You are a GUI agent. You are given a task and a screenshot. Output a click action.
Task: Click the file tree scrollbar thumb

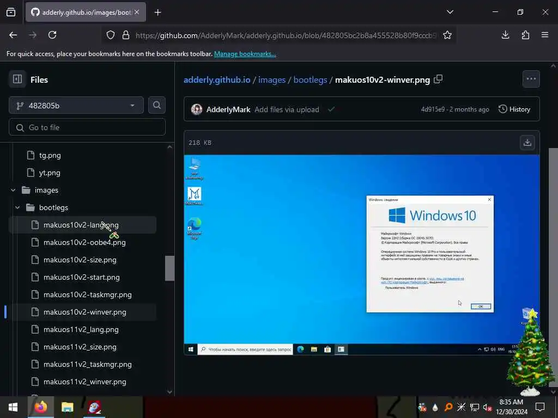pos(170,268)
